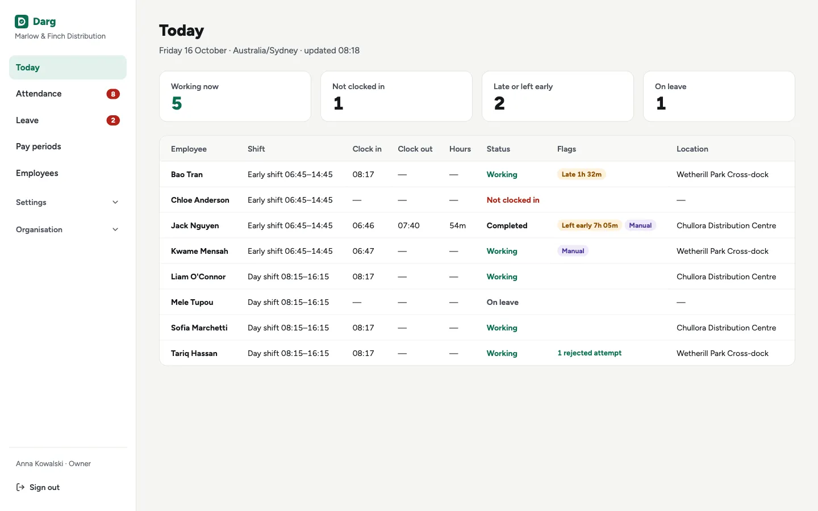
Task: Click the Employee column header
Action: pyautogui.click(x=189, y=149)
